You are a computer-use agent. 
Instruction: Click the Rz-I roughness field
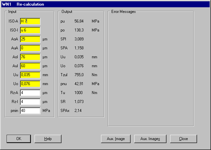(30, 102)
